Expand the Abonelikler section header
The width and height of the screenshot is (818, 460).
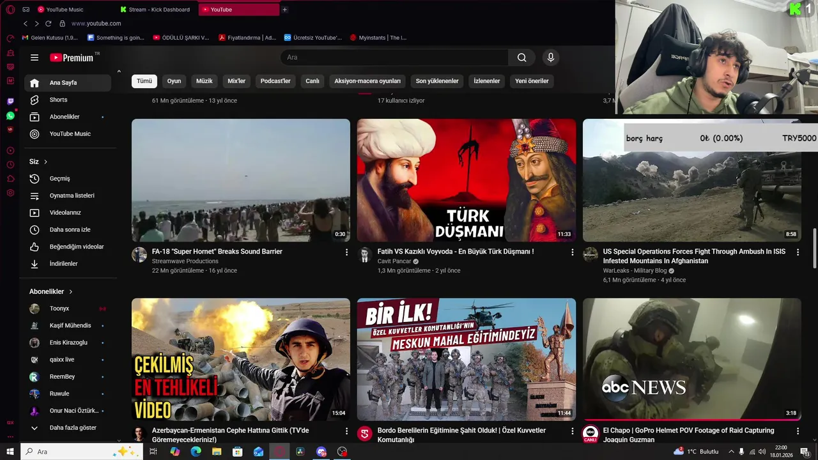[51, 291]
